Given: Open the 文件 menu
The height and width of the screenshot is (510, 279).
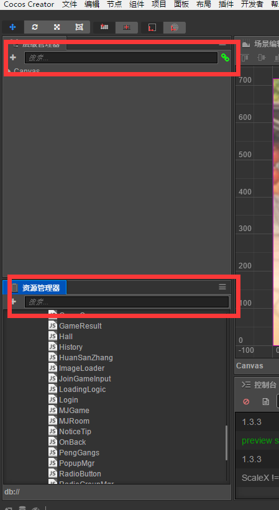Looking at the screenshot, I should (x=69, y=4).
